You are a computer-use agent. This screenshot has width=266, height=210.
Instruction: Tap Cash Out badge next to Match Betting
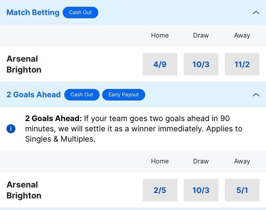(x=80, y=13)
